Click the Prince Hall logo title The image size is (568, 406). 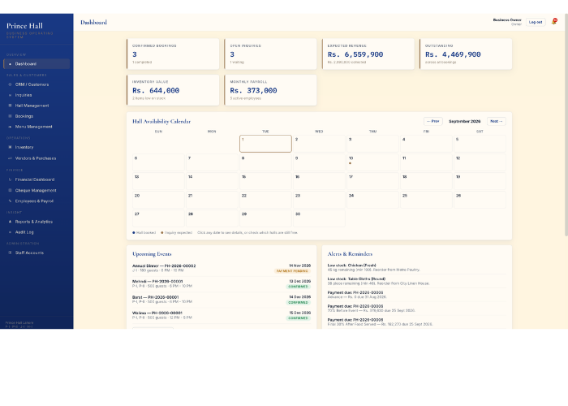[x=24, y=26]
